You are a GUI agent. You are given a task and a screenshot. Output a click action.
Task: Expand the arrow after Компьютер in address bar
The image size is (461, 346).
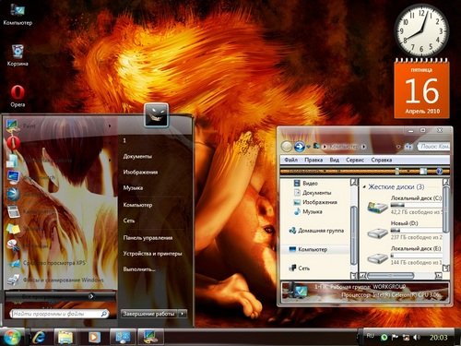coord(363,147)
